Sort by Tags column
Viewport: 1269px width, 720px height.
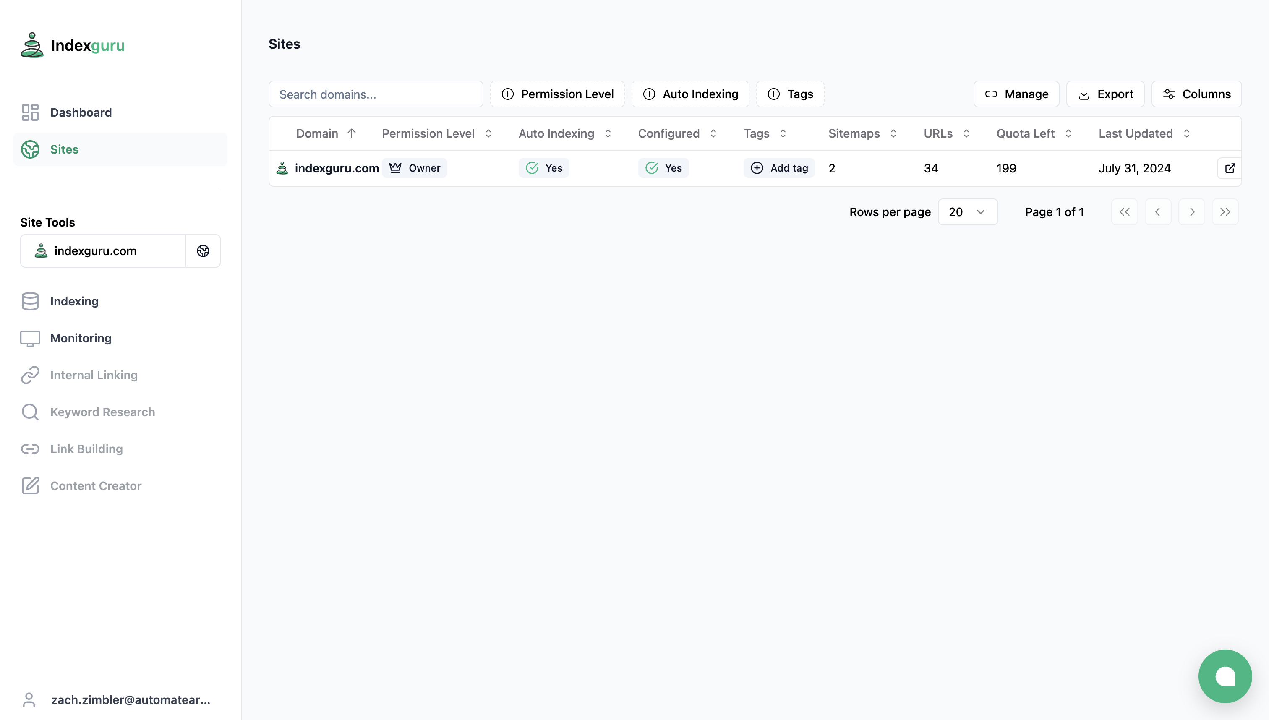click(765, 133)
